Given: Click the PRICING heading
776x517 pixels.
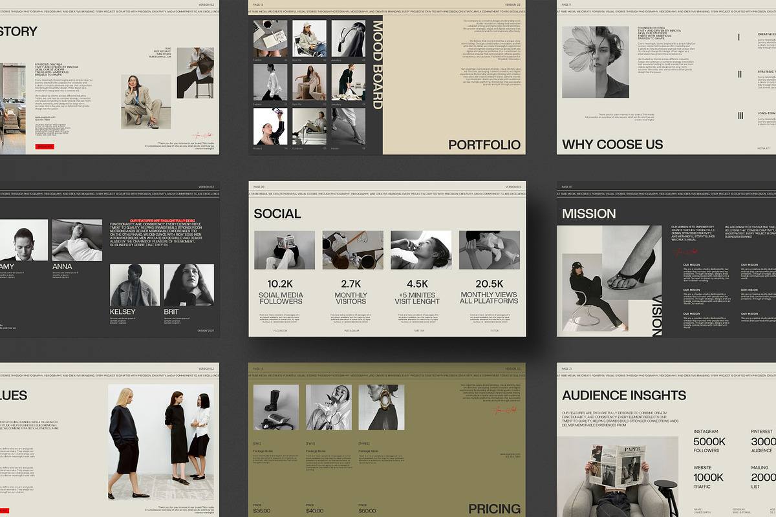Looking at the screenshot, I should click(495, 509).
